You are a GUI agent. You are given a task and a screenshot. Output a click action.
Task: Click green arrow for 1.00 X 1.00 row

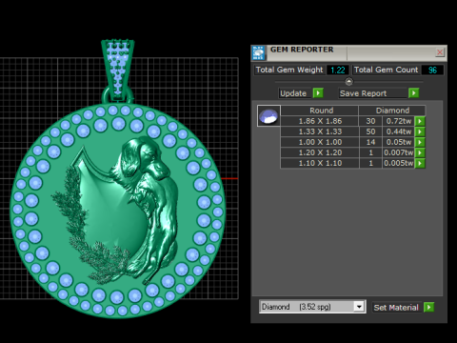pyautogui.click(x=420, y=142)
